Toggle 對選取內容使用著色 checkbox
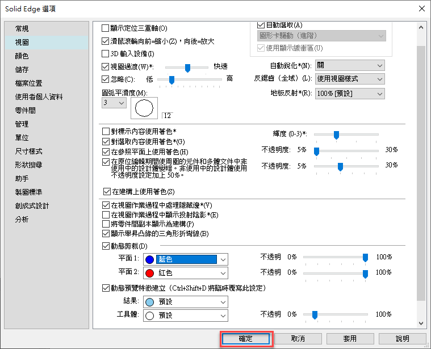Image resolution: width=431 pixels, height=349 pixels. tap(106, 141)
